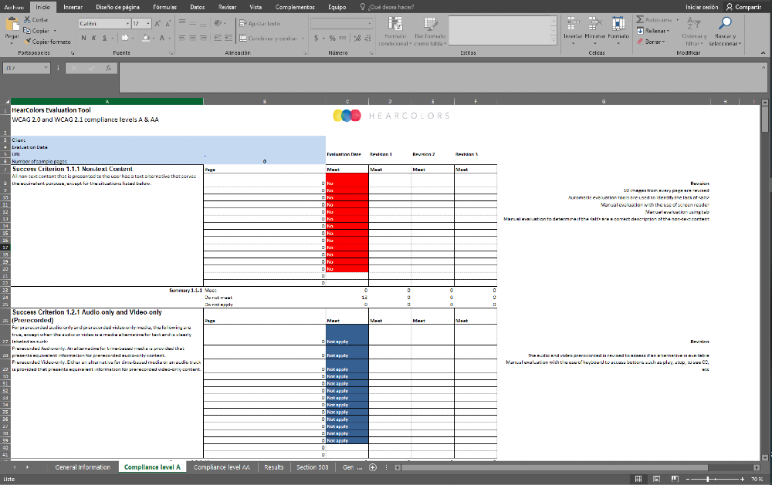Viewport: 772px width, 485px height.
Task: Toggle bold formatting with N
Action: 83,38
